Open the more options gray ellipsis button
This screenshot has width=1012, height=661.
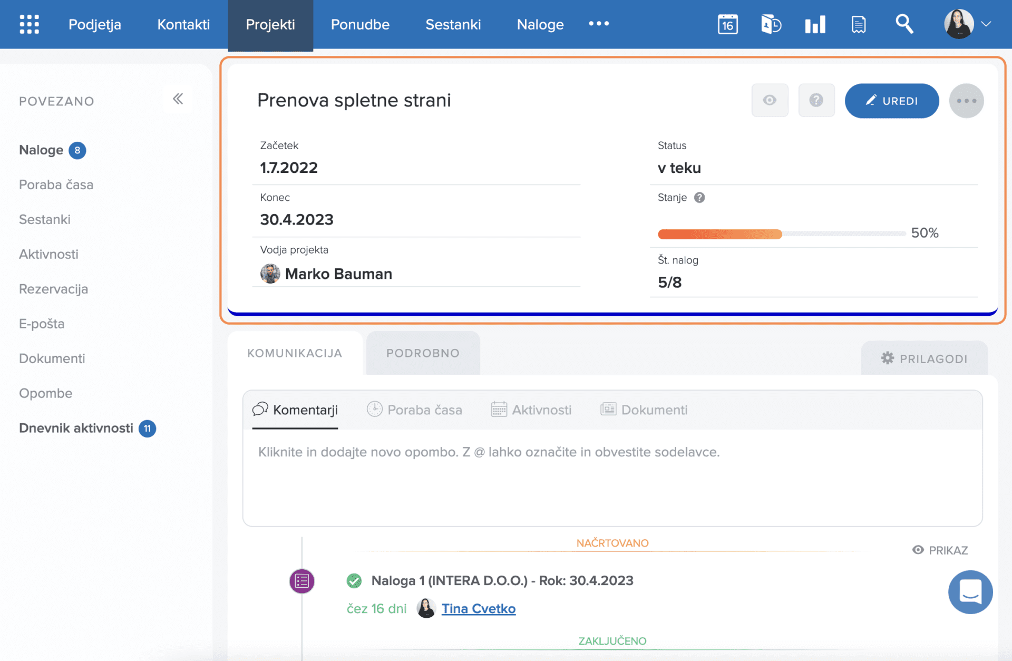point(966,101)
